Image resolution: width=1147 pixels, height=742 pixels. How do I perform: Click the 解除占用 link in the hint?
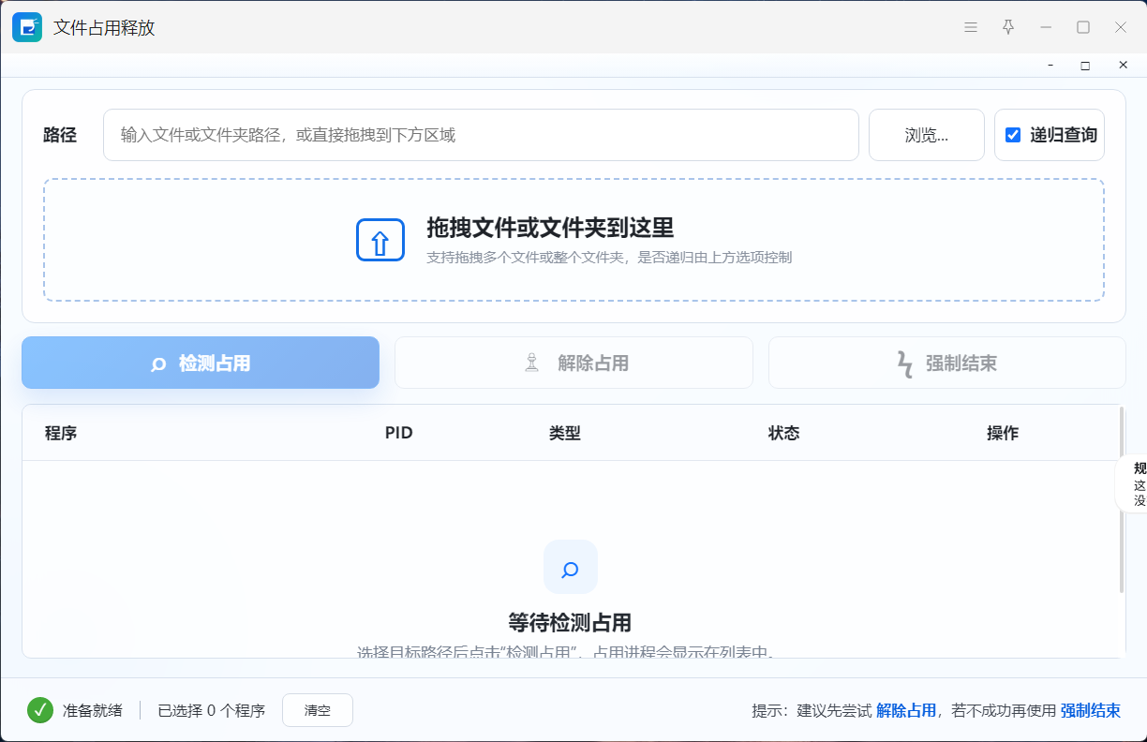coord(906,710)
